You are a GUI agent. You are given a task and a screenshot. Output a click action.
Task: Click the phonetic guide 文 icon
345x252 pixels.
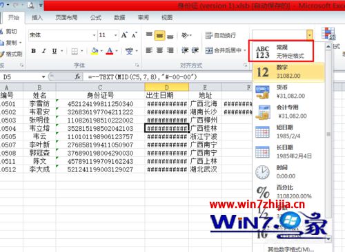(x=129, y=51)
